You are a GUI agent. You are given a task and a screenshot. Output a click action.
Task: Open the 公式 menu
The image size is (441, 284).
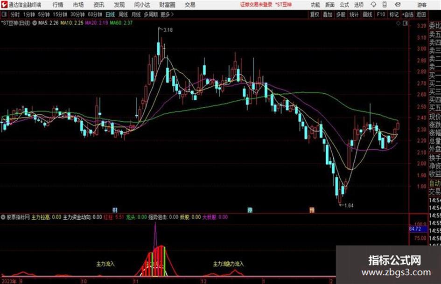(x=344, y=5)
